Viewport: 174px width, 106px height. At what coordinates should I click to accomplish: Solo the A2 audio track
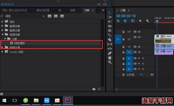(x=143, y=64)
